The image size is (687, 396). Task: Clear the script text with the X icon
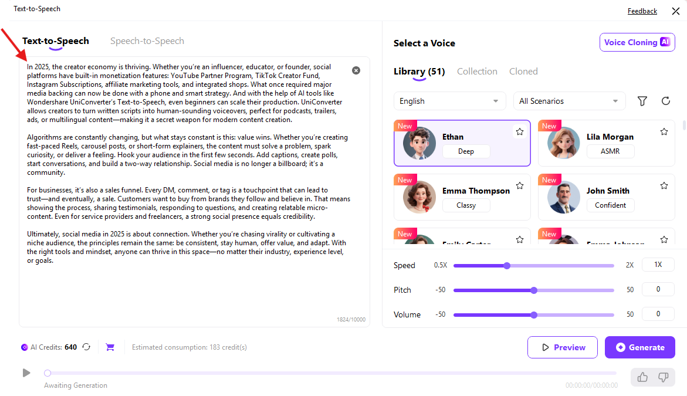(356, 70)
